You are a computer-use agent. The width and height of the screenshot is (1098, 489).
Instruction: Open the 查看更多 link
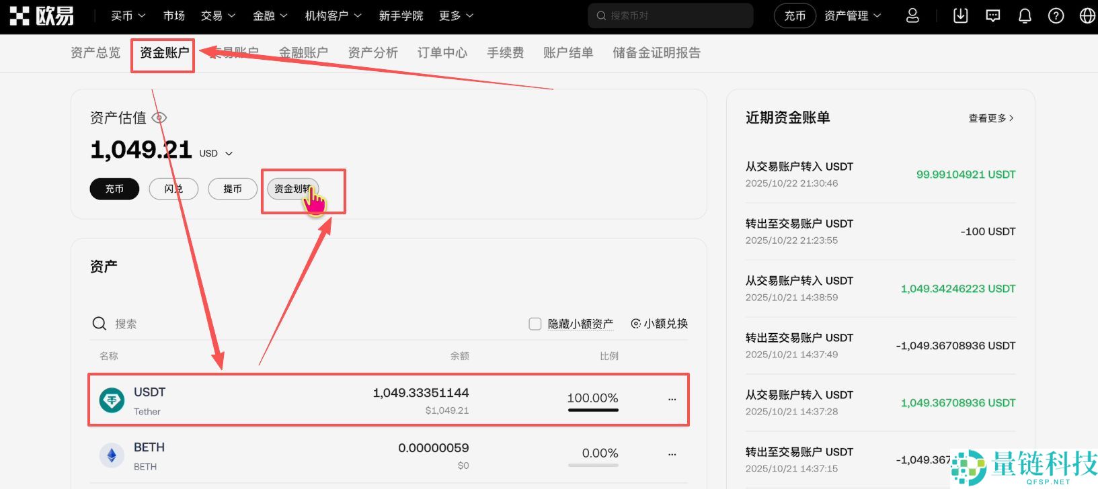coord(991,118)
